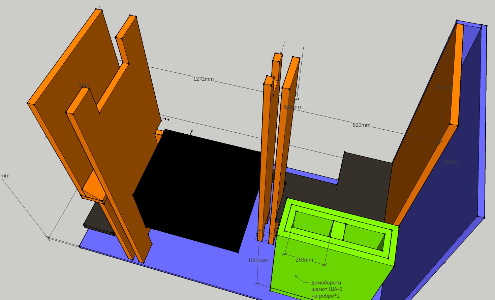Select the 3mm dimension on notched panel
495x300 pixels.
(x=83, y=85)
